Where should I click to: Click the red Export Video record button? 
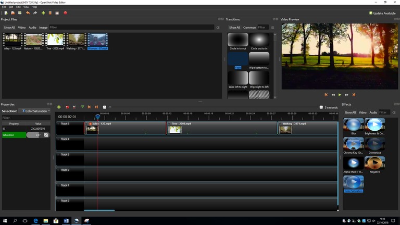[65, 13]
